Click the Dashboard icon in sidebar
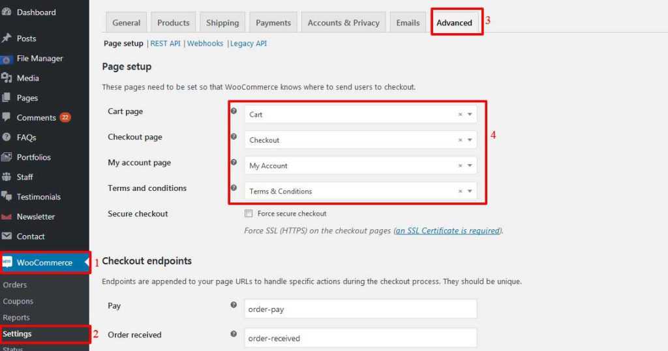Screen dimensions: 668x351 coord(6,12)
